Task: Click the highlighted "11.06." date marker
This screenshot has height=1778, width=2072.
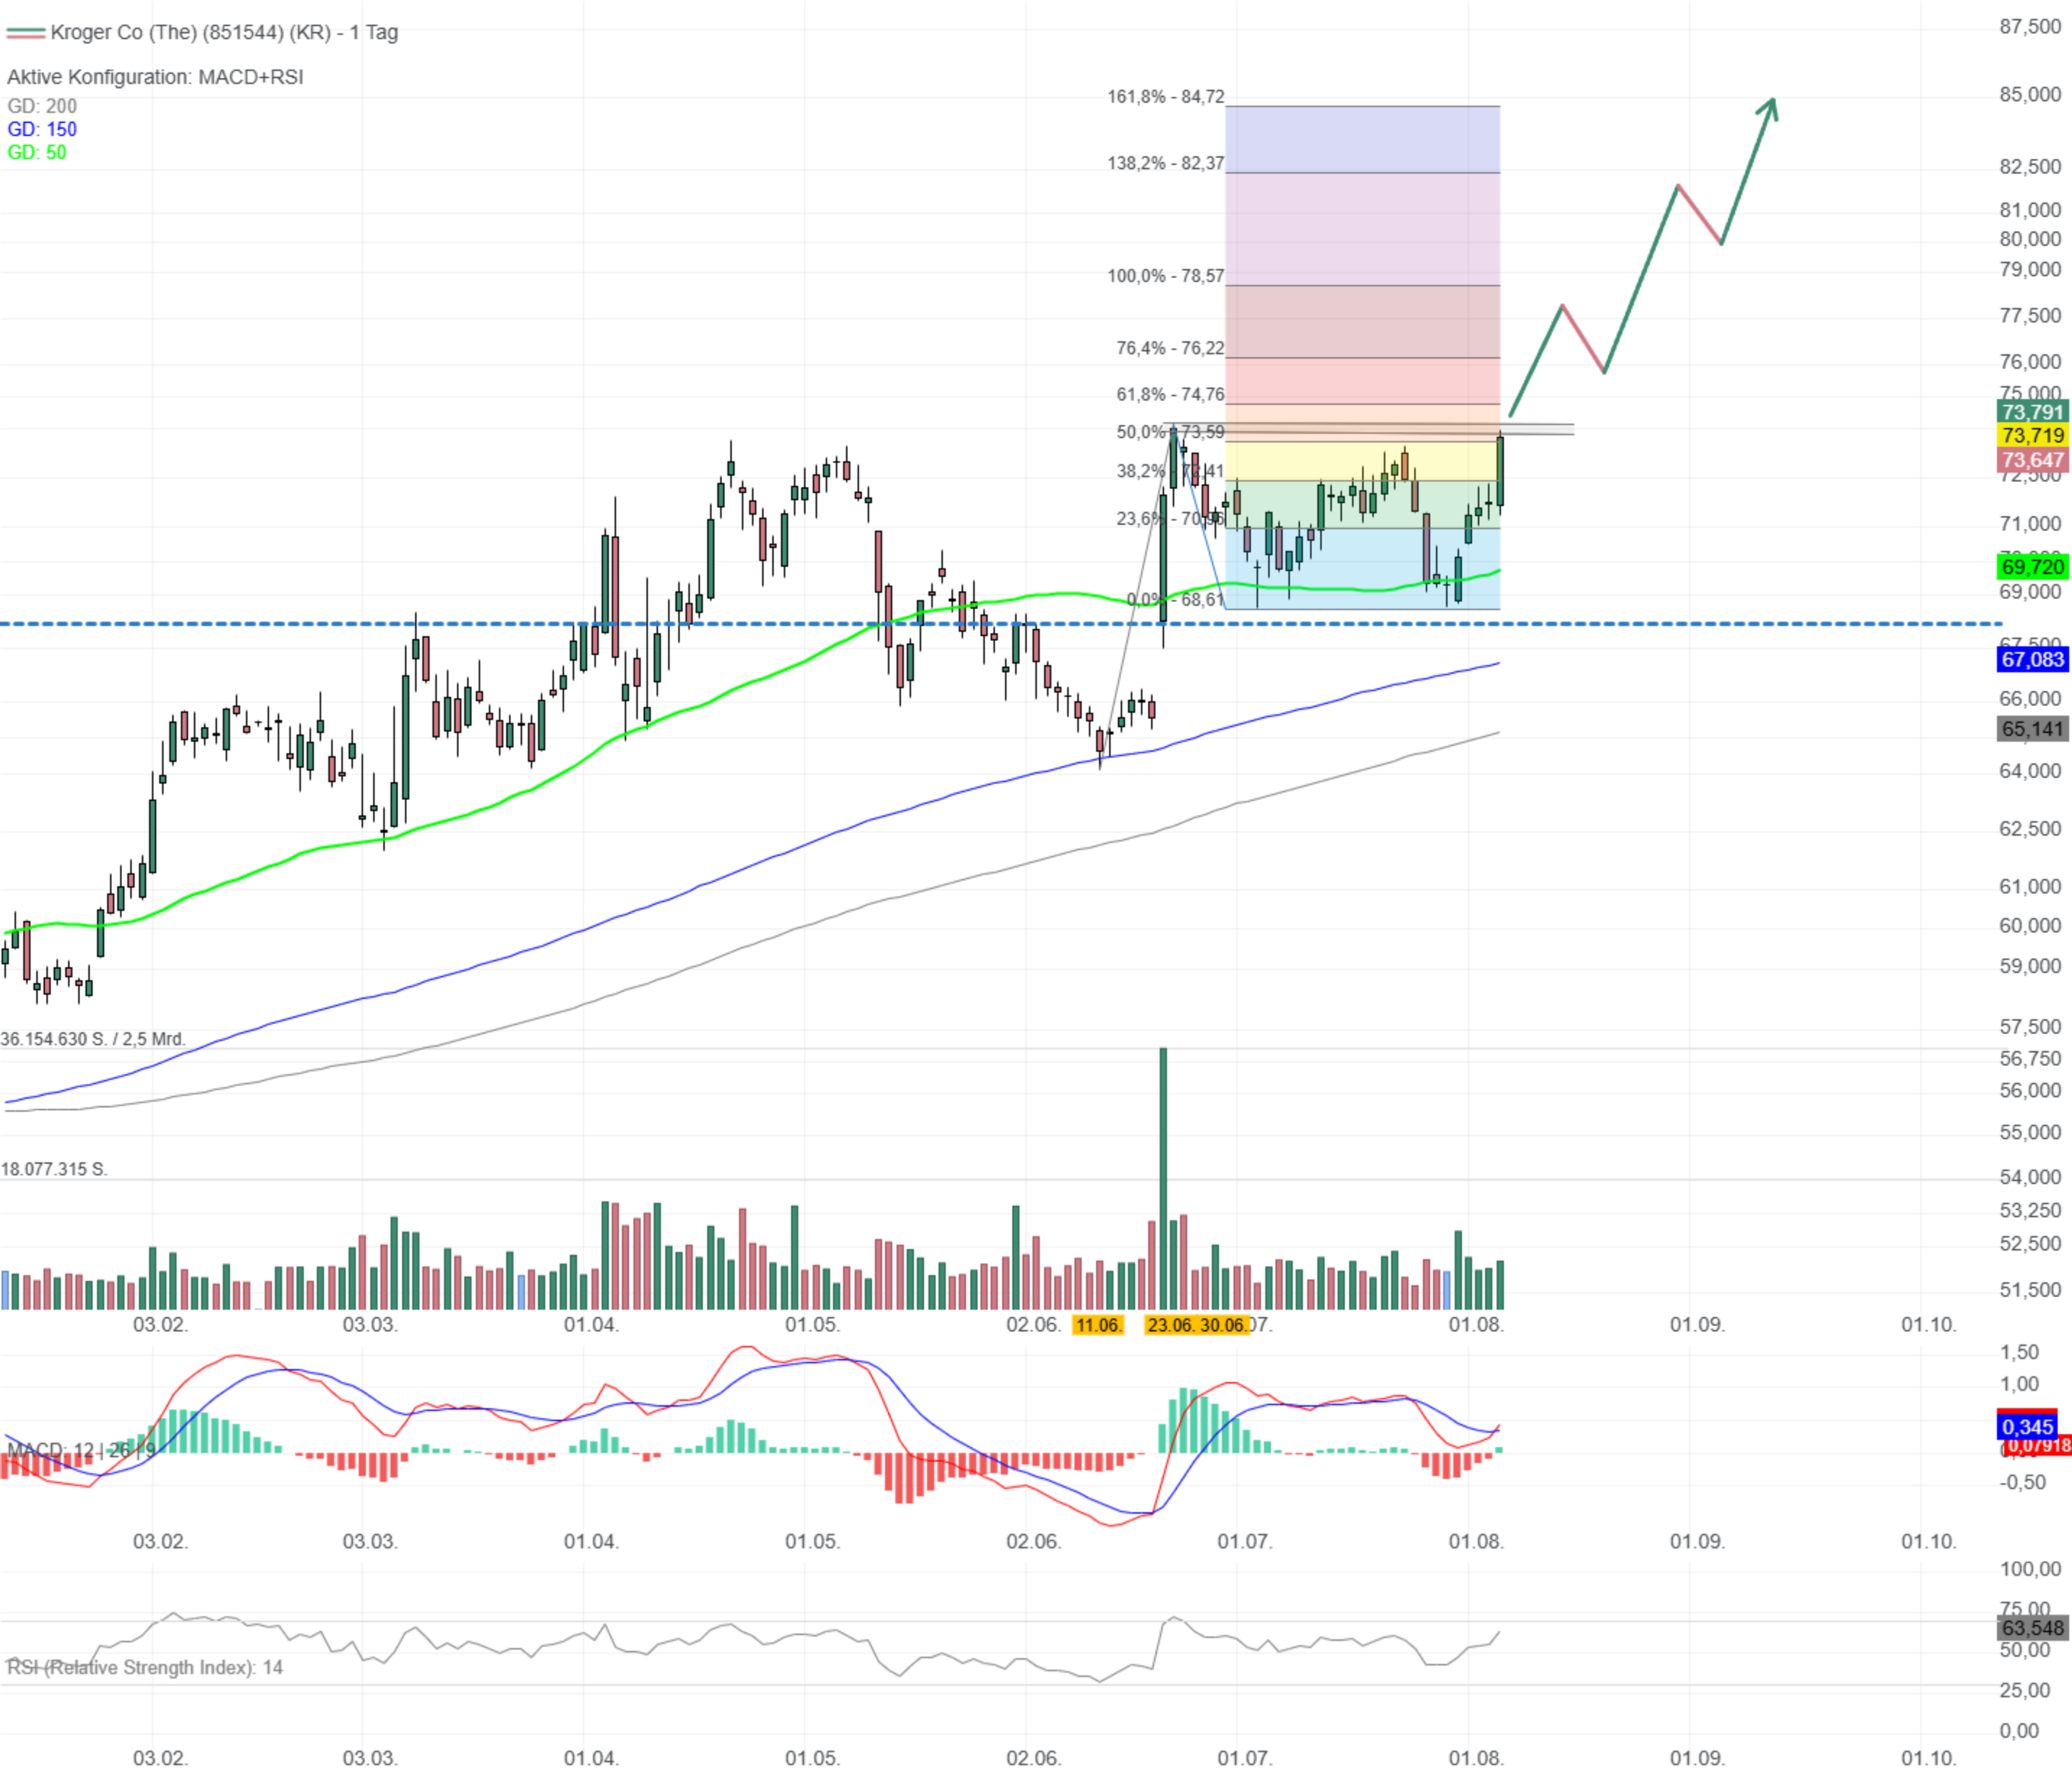Action: pos(1098,1325)
